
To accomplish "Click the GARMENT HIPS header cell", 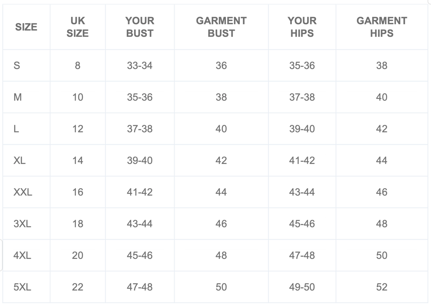I will point(382,27).
